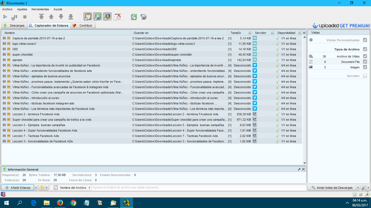371x208 pixels.
Task: Start downloads with the play icon
Action: [5, 17]
